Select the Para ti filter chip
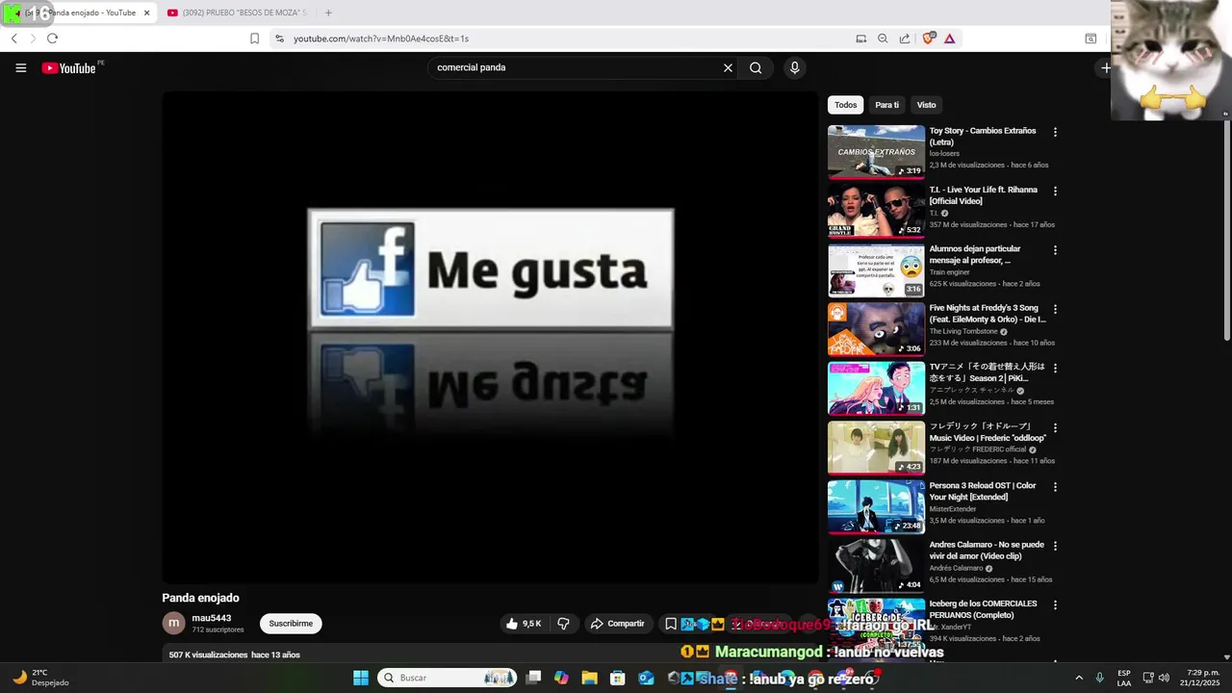Image resolution: width=1232 pixels, height=693 pixels. (886, 105)
